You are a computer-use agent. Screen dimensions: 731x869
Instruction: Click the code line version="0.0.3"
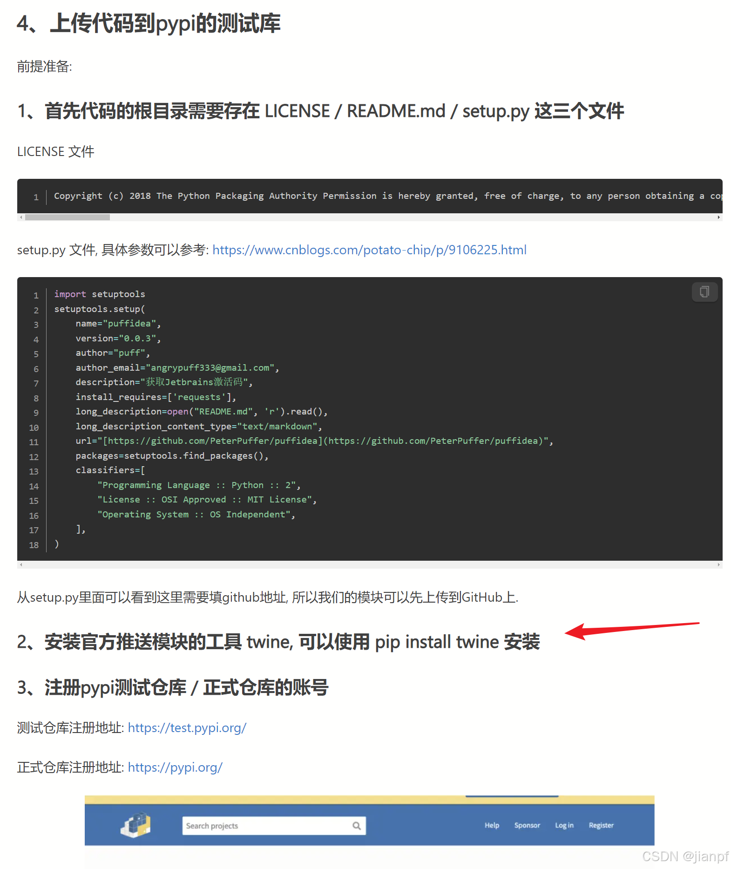point(118,339)
